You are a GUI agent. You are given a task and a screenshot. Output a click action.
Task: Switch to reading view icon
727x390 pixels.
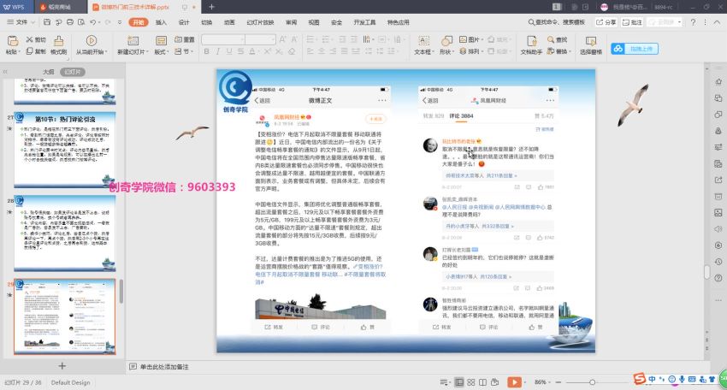[482, 382]
